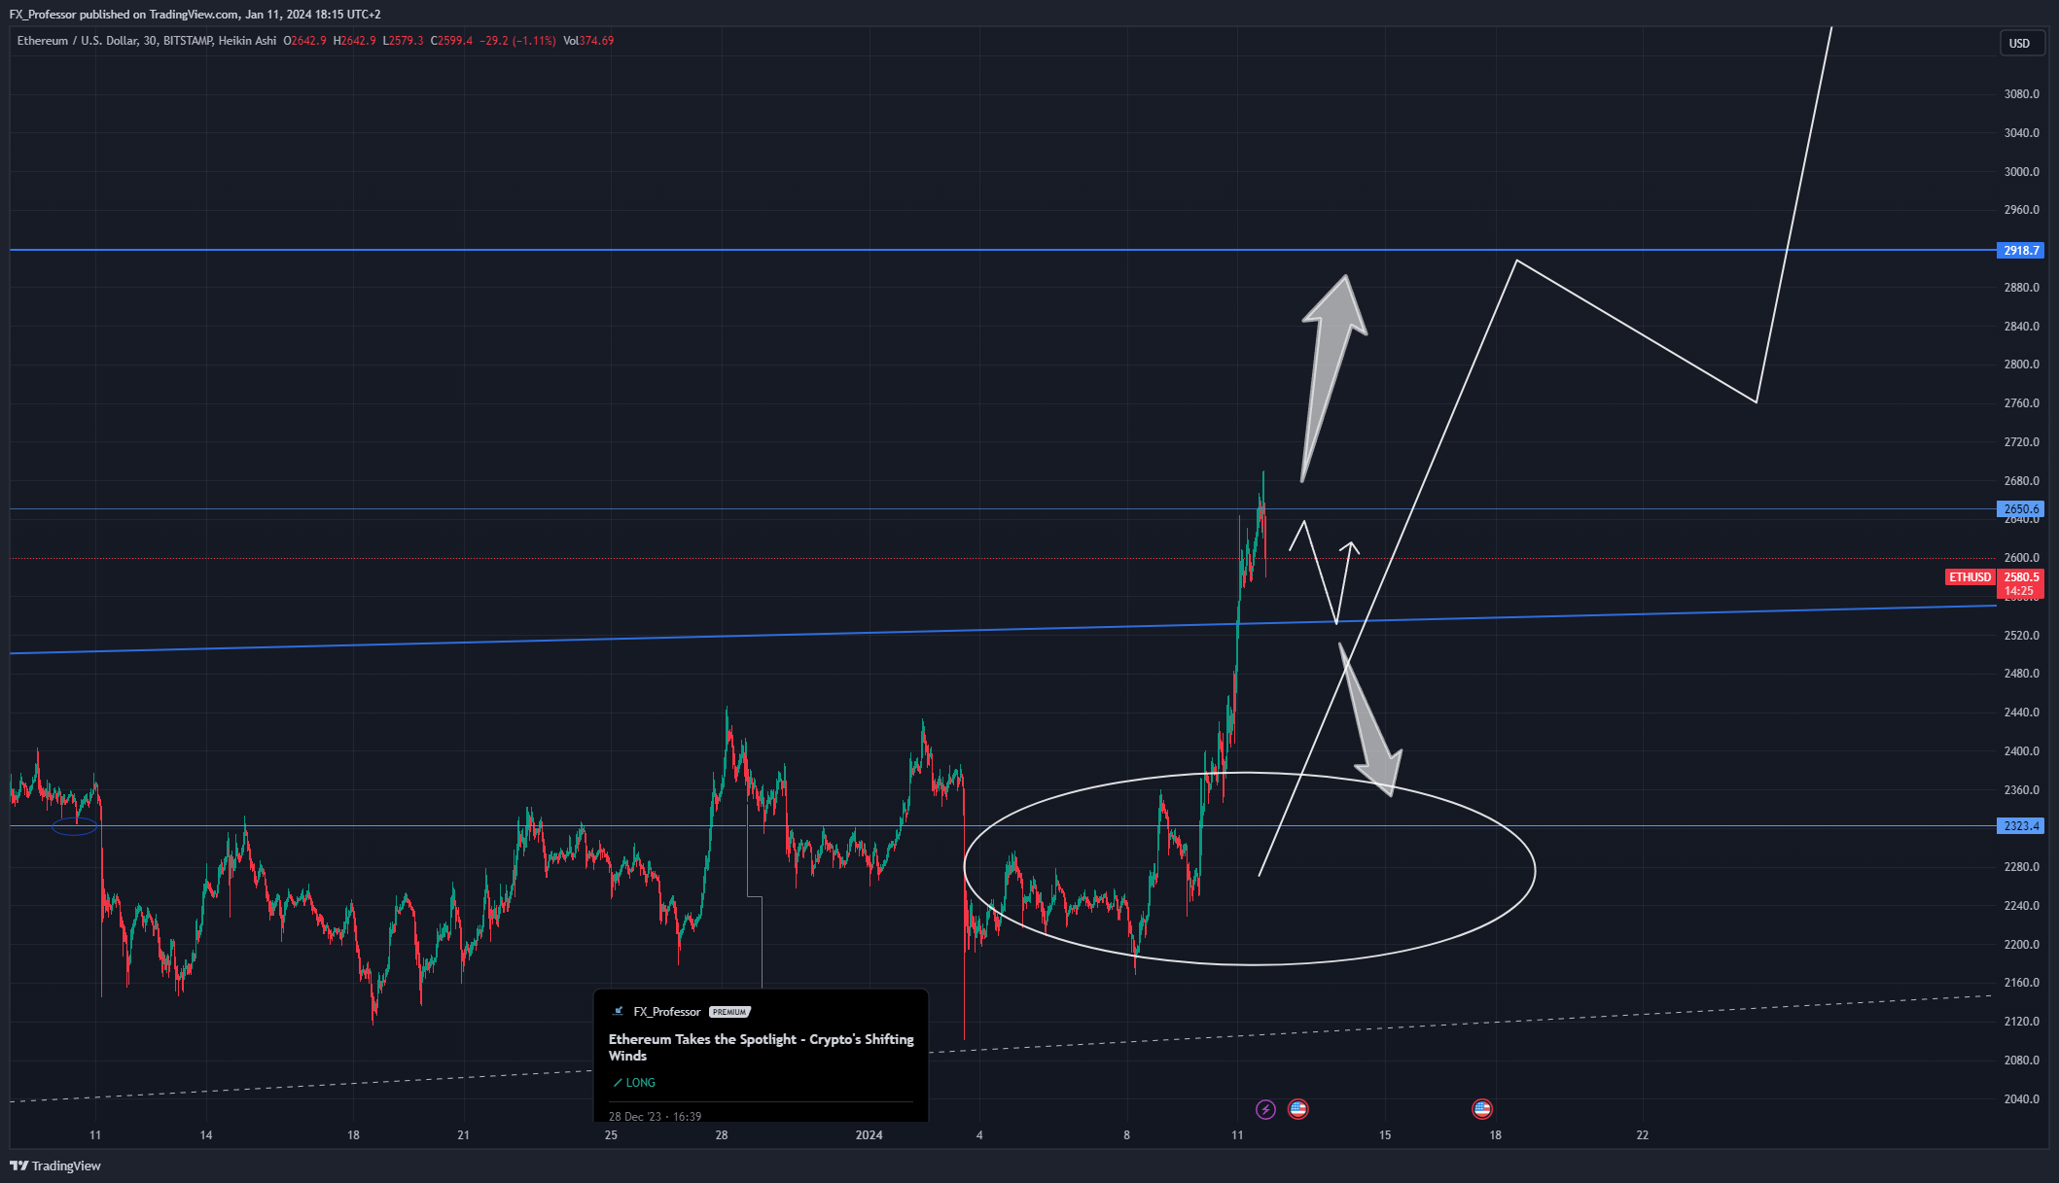Screen dimensions: 2059x1183
Task: Click the high value H2642.9
Action: click(354, 41)
